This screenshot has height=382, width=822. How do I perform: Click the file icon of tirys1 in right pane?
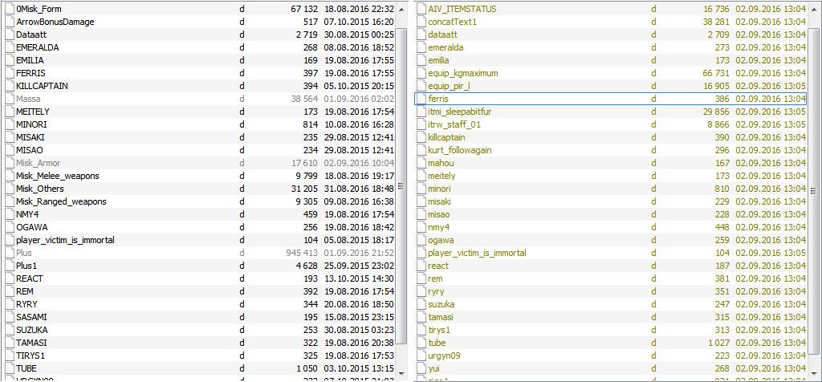pyautogui.click(x=421, y=330)
